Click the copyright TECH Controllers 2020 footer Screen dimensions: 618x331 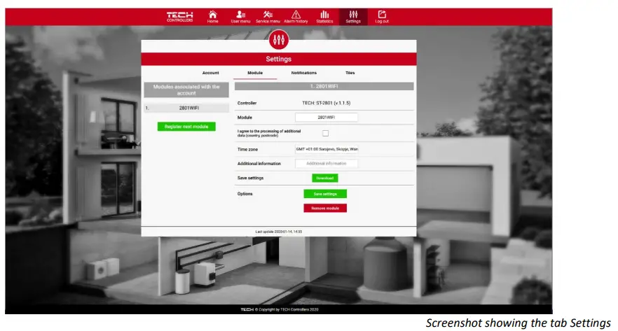coord(280,309)
